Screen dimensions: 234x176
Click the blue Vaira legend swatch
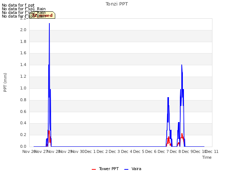126,169
